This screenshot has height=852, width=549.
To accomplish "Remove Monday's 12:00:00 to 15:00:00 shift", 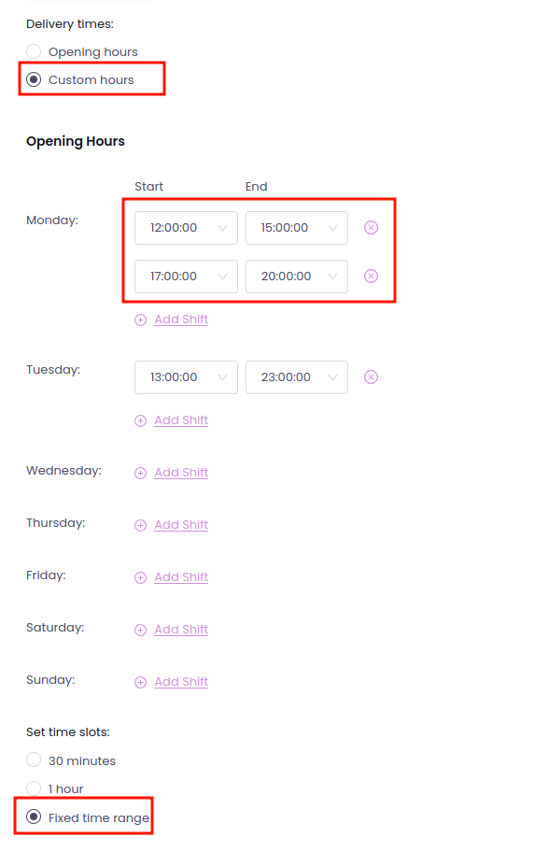I will [371, 228].
